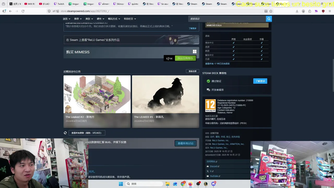334x188 pixels.
Task: Open the browser downloads icon
Action: [x=297, y=11]
